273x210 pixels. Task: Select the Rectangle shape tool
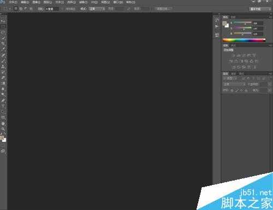coord(3,117)
